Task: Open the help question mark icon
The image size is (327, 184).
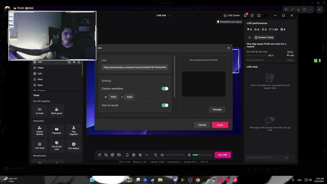Action: point(252,15)
